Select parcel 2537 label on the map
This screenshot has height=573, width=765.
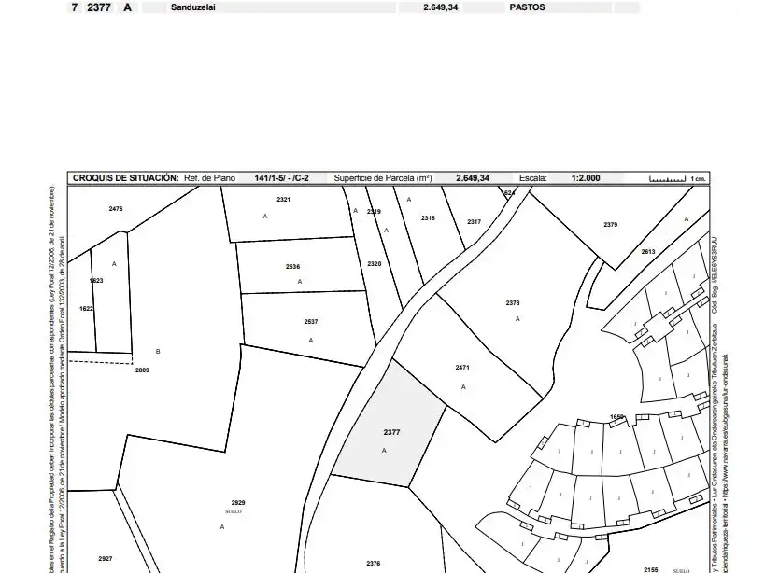311,322
